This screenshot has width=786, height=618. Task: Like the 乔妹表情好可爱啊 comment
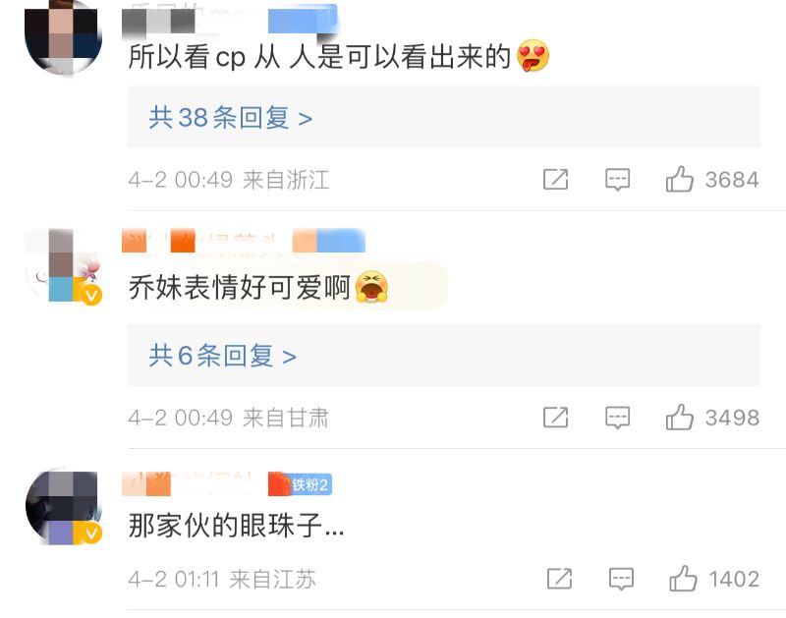(679, 417)
